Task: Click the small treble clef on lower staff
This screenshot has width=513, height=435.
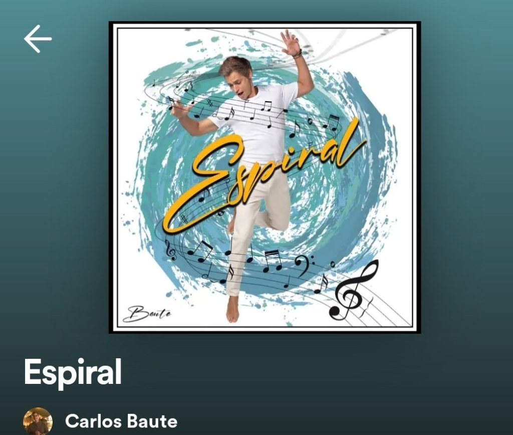Action: coord(170,251)
